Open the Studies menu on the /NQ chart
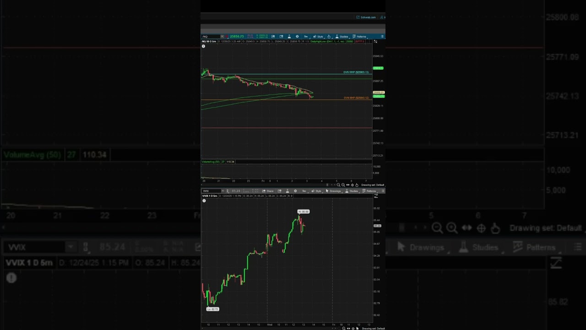Viewport: 586px width, 330px height. pyautogui.click(x=343, y=37)
